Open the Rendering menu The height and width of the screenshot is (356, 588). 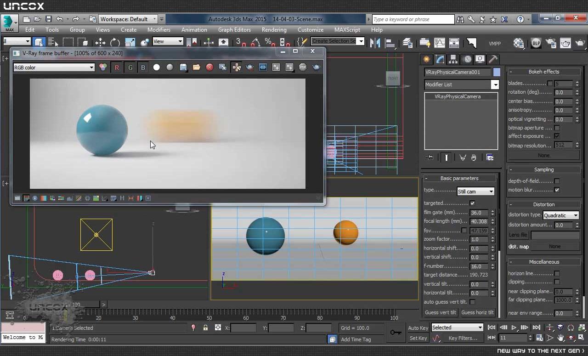tap(274, 30)
